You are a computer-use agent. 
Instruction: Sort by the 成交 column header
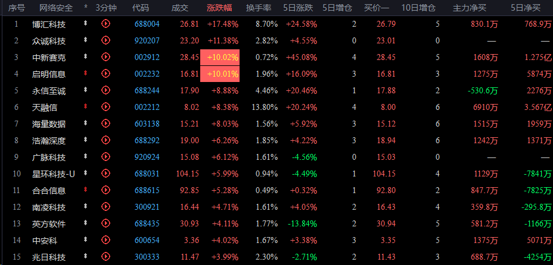coord(180,8)
